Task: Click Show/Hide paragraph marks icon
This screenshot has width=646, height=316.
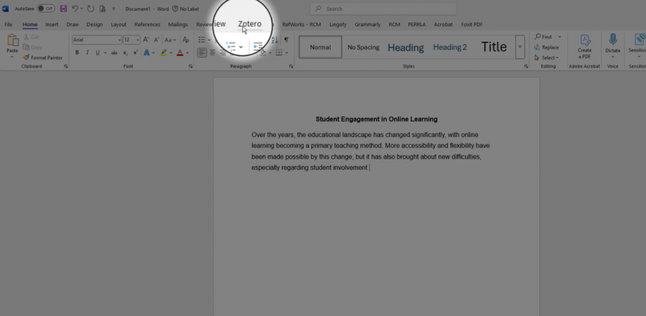Action: click(x=286, y=40)
